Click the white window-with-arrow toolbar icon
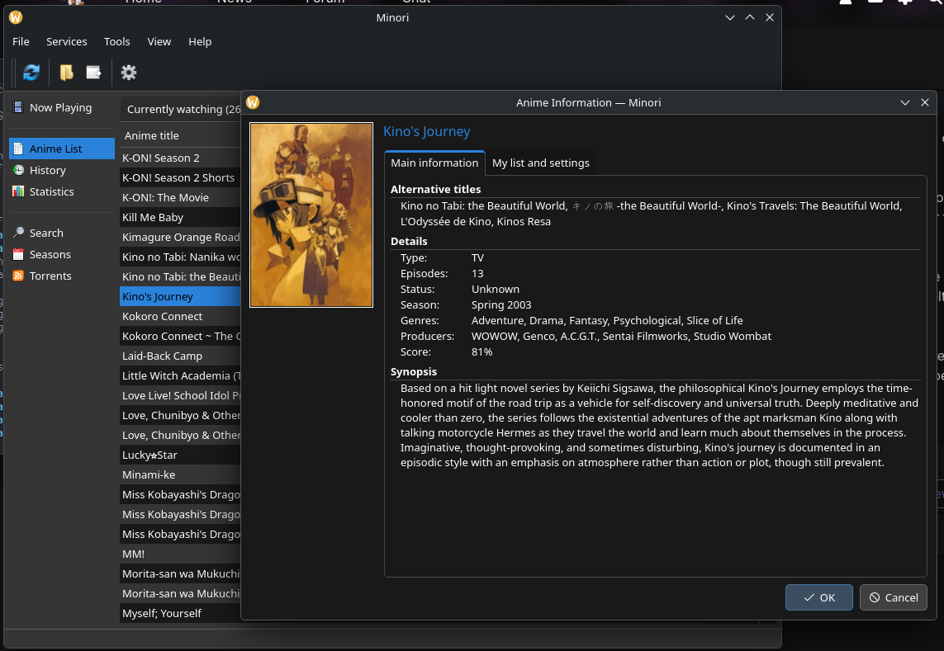Viewport: 944px width, 651px height. pyautogui.click(x=93, y=73)
